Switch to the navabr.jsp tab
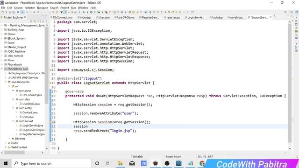Viewport: 299px width, 168px height. tap(235, 17)
